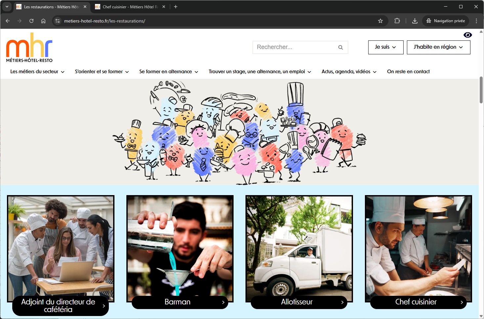
Task: Bookmark this page with the star icon
Action: 380,21
